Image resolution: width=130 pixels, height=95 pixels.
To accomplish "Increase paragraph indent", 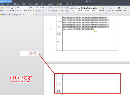I will pyautogui.click(x=56, y=8).
